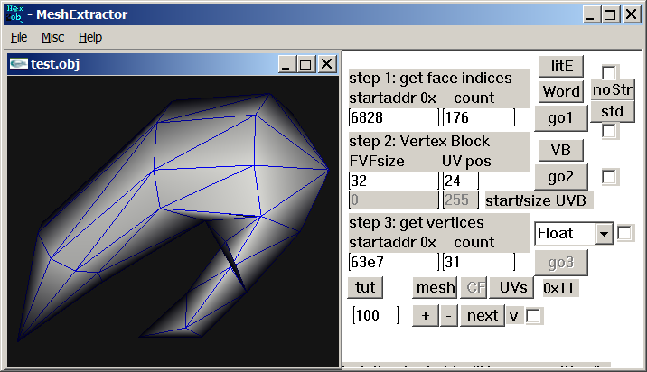Run step 2 with go2 button
The height and width of the screenshot is (372, 647).
pyautogui.click(x=561, y=177)
